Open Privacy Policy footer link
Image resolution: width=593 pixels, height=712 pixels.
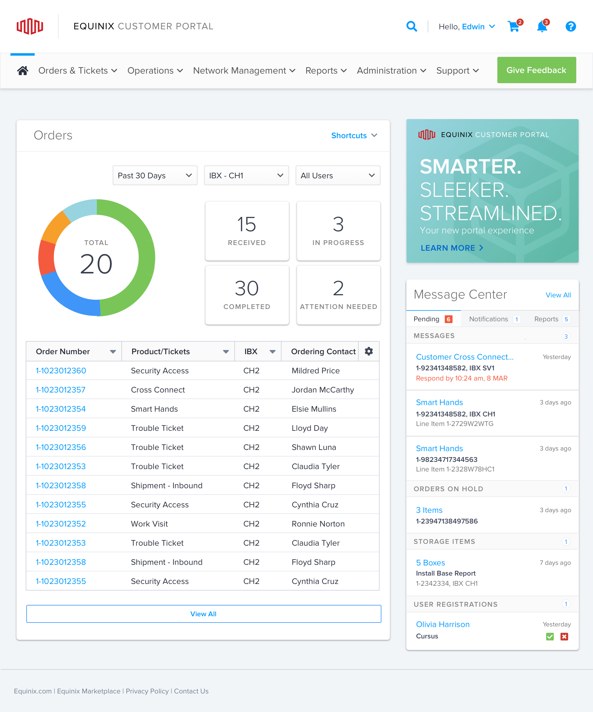coord(147,691)
